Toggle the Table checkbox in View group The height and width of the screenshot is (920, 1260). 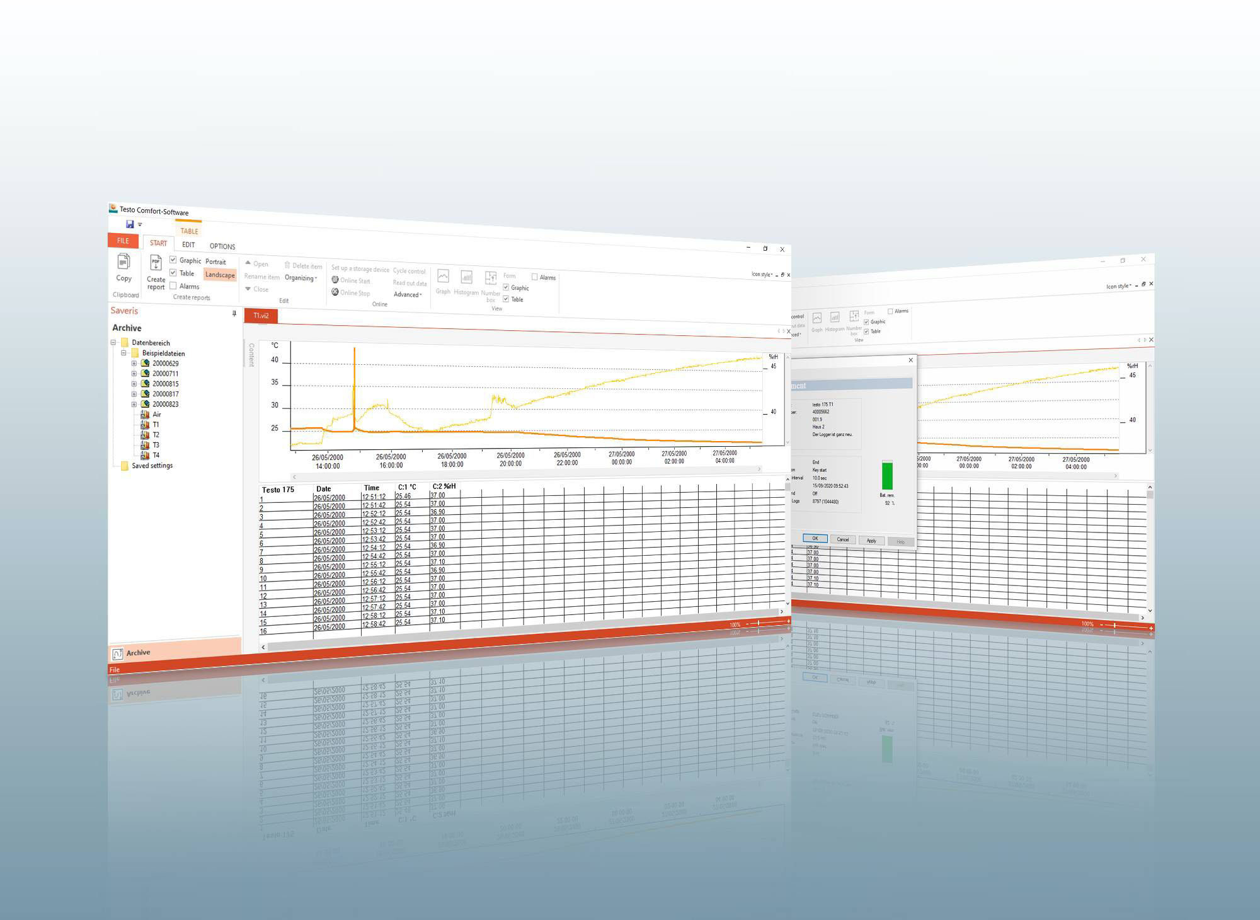pyautogui.click(x=506, y=299)
